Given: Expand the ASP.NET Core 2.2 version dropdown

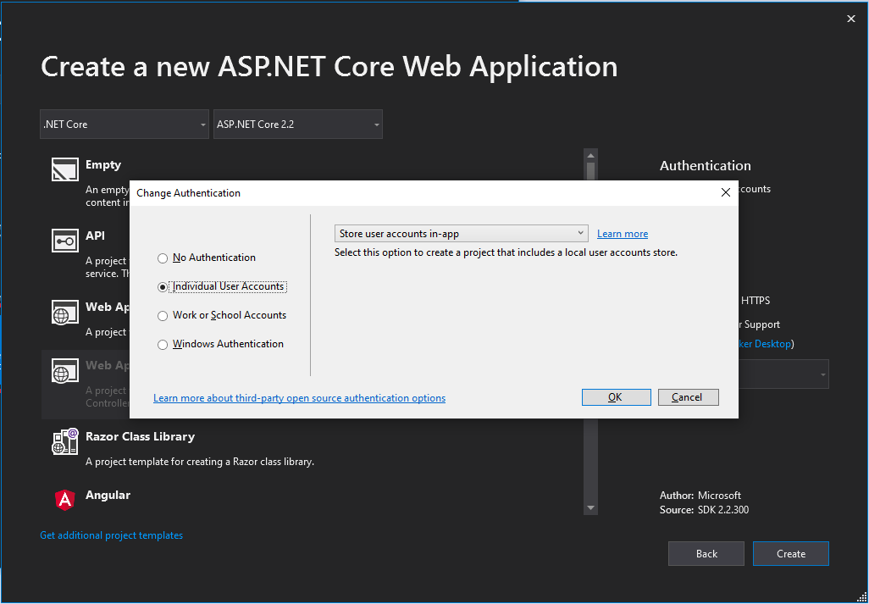Looking at the screenshot, I should point(297,125).
